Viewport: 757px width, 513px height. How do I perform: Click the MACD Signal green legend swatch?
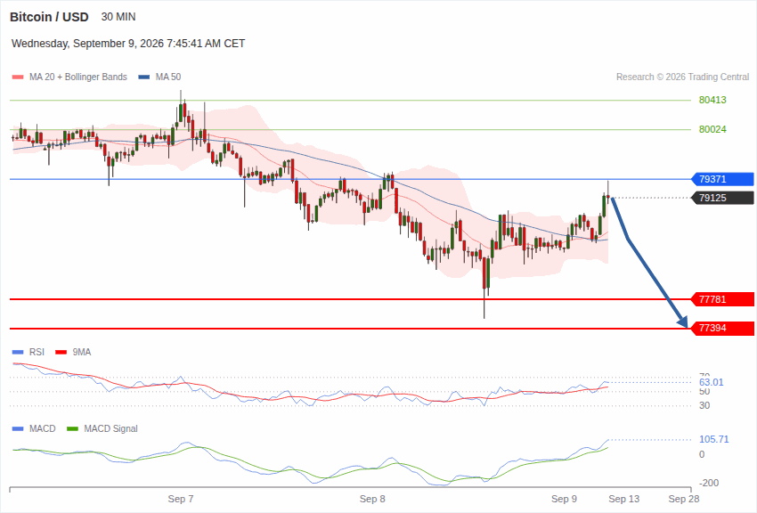[x=72, y=428]
